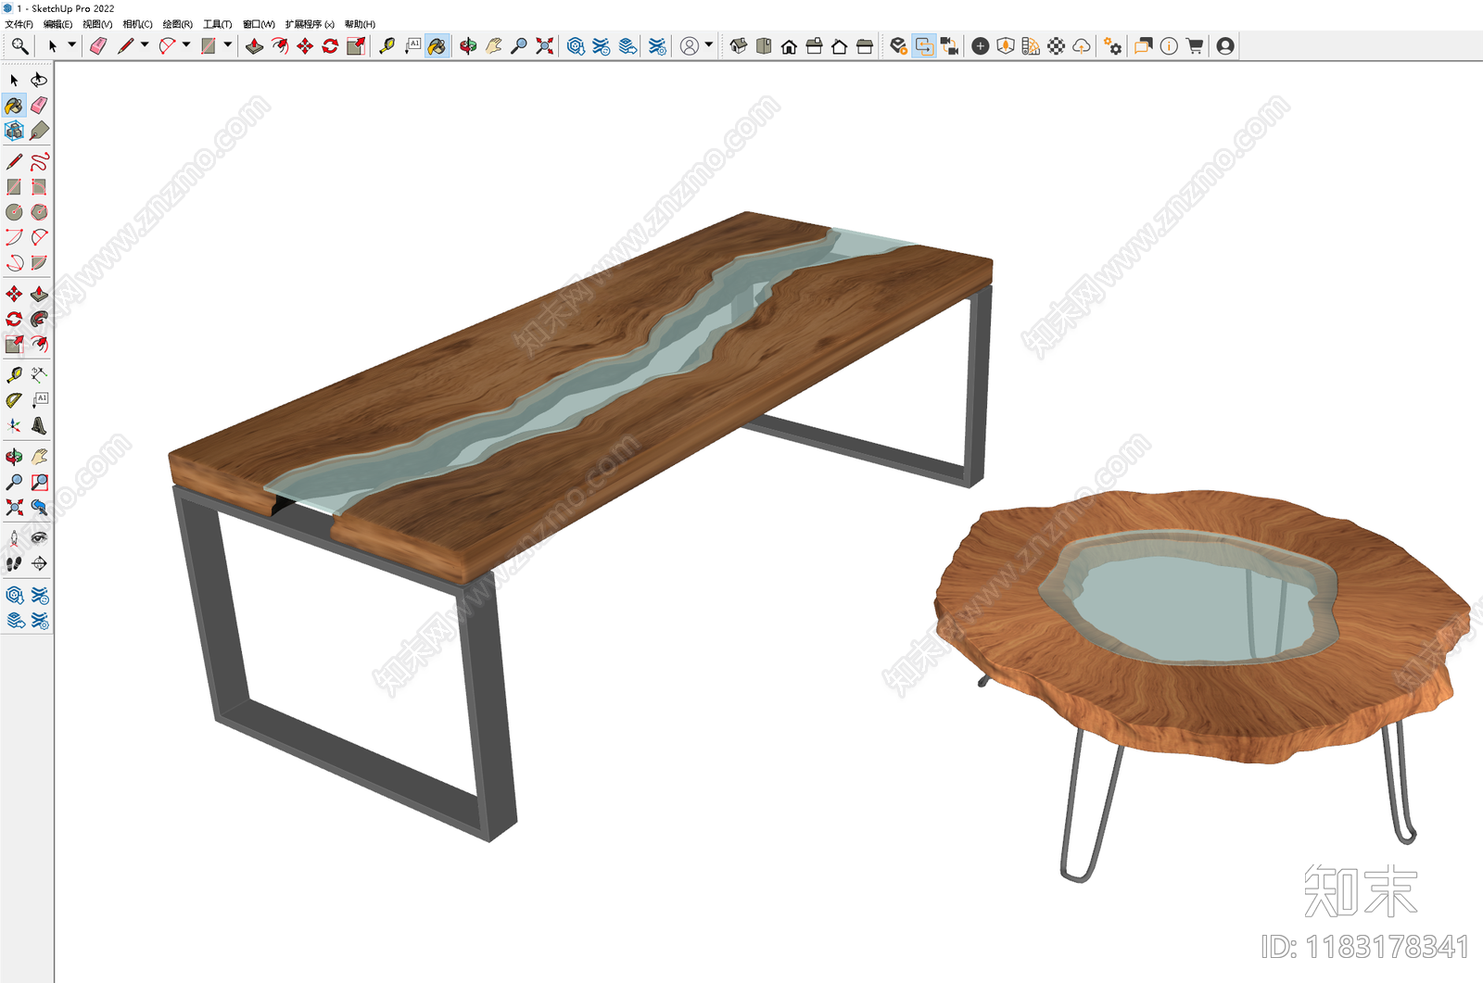This screenshot has width=1483, height=983.
Task: Select the Follow Me tool in left palette
Action: [x=39, y=319]
